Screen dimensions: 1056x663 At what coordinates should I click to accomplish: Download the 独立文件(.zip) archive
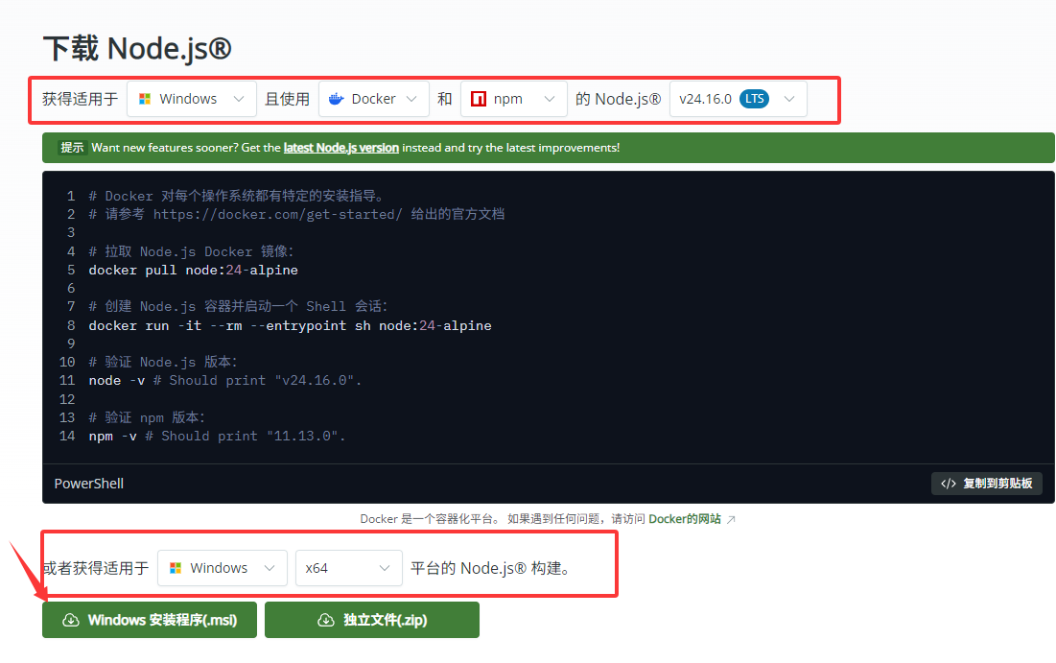(x=372, y=620)
